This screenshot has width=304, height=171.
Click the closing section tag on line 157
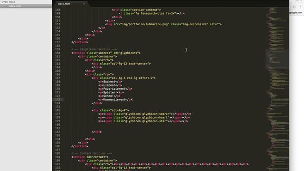[80, 42]
